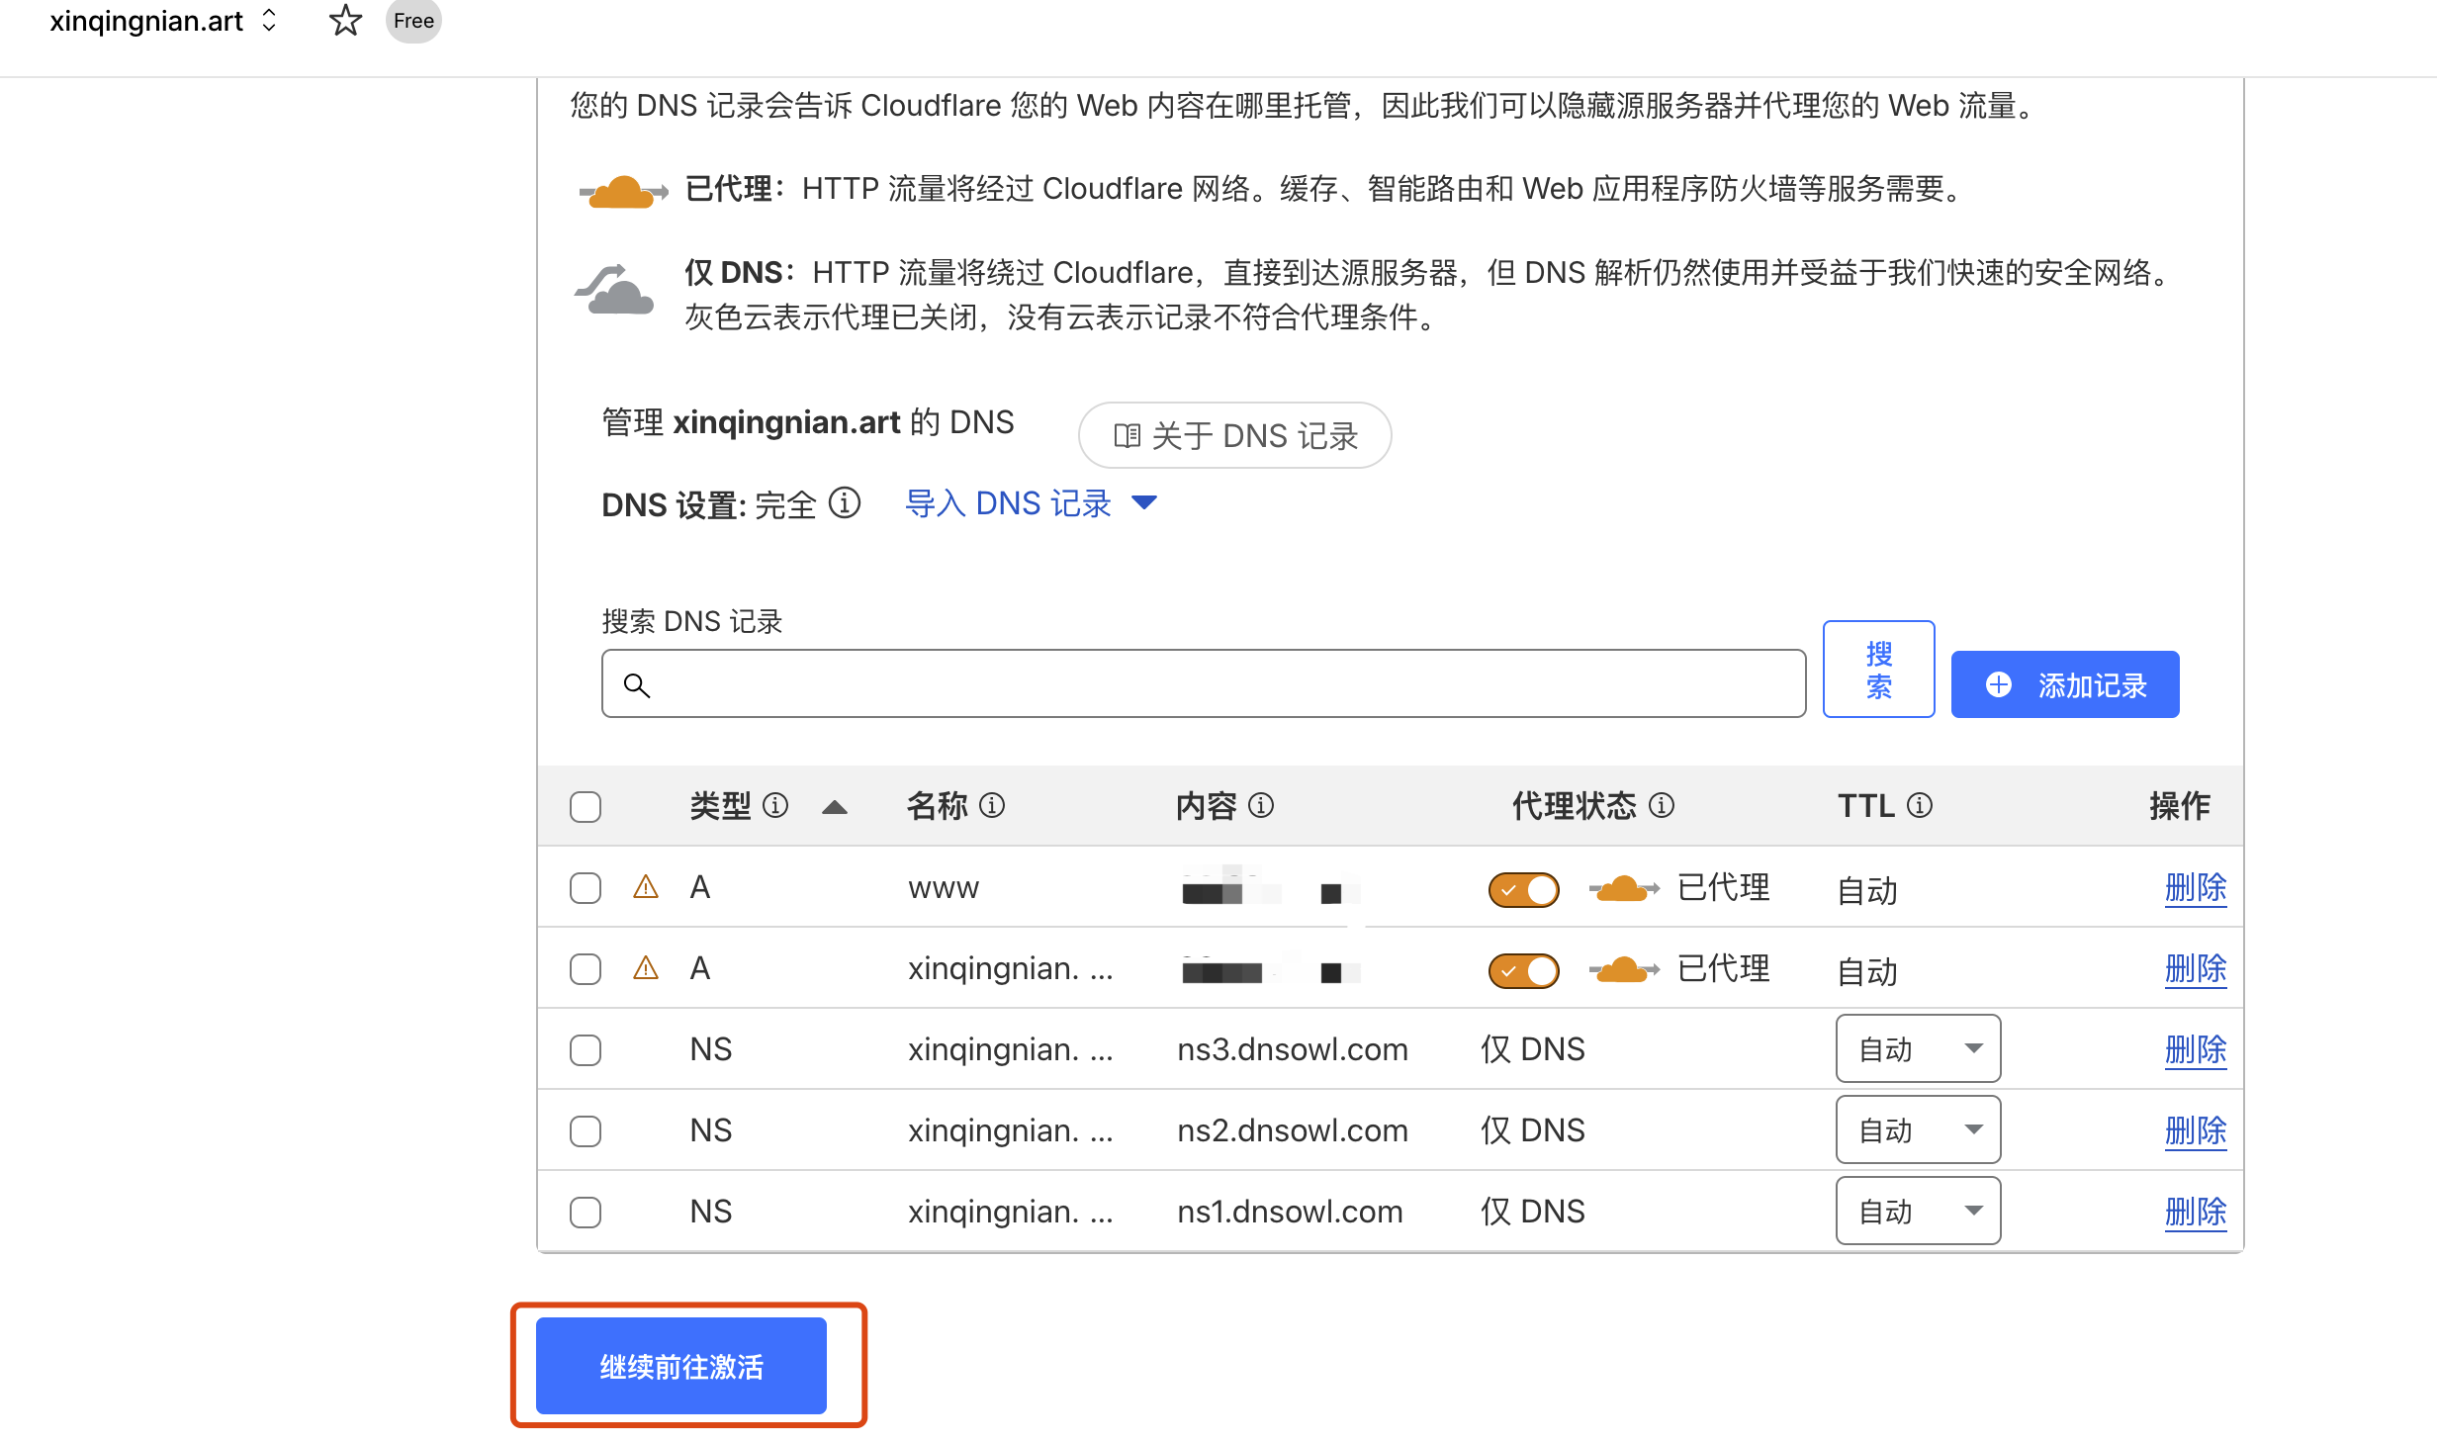2437x1442 pixels.
Task: Click 已代理 label on www record
Action: 1724,888
